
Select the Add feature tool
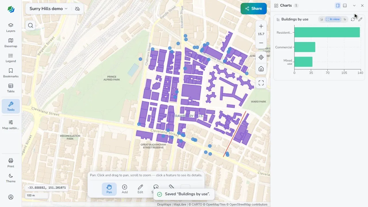[125, 189]
